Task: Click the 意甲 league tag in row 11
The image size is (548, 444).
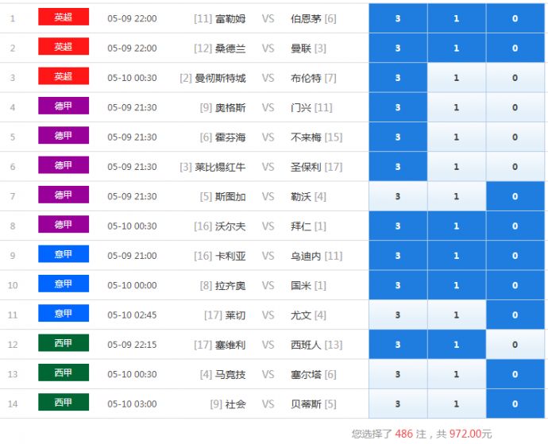Action: pos(64,313)
